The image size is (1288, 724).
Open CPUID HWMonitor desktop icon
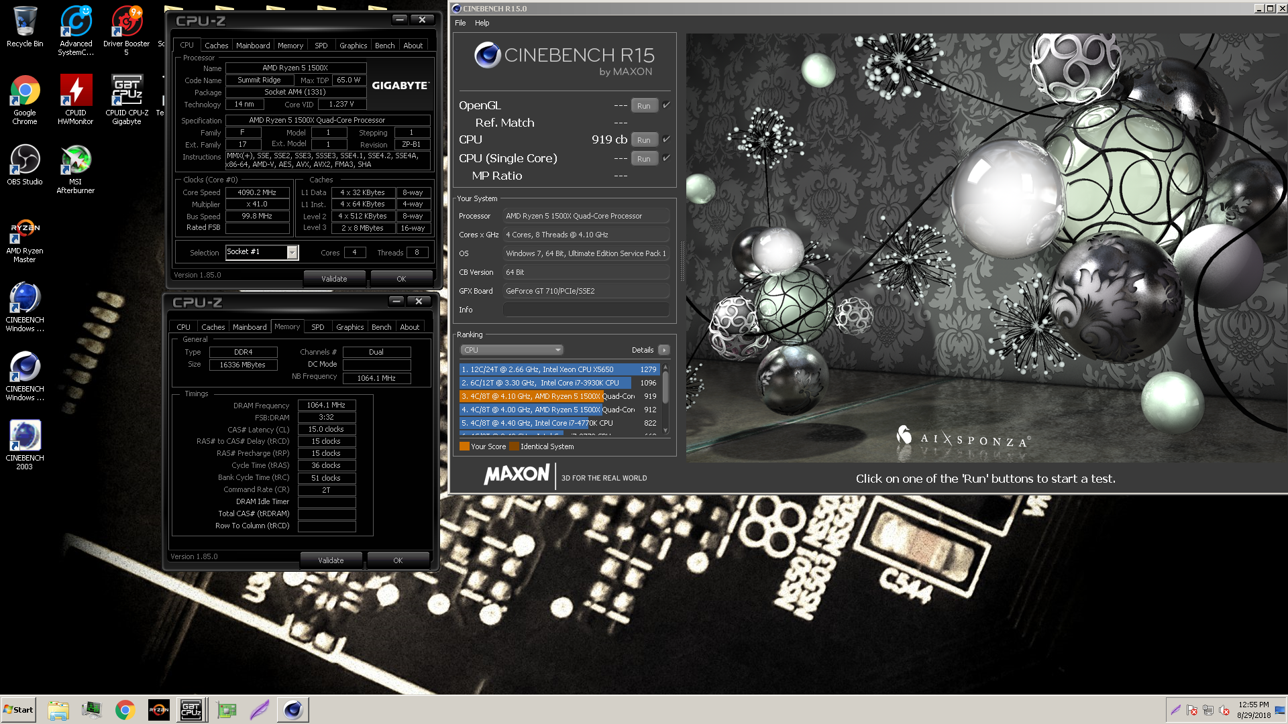pyautogui.click(x=76, y=99)
